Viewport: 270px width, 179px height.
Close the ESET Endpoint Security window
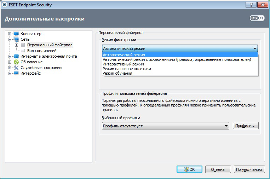pyautogui.click(x=263, y=5)
